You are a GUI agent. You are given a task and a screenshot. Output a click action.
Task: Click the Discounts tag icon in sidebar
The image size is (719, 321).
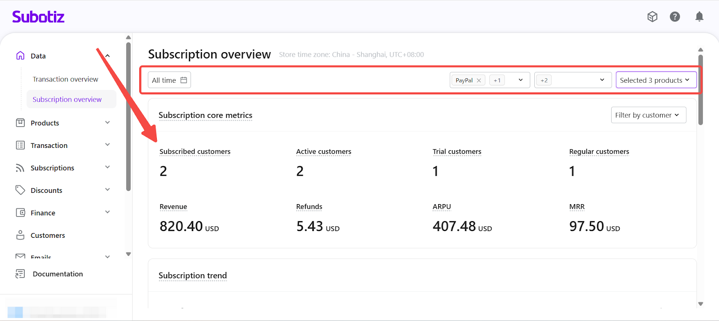pyautogui.click(x=20, y=190)
